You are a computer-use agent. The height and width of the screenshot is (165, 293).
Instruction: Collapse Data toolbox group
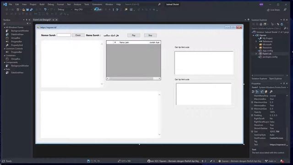tap(5, 69)
